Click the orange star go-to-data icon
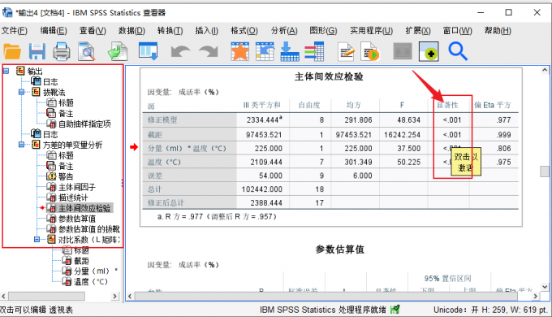The image size is (552, 317). 240,51
